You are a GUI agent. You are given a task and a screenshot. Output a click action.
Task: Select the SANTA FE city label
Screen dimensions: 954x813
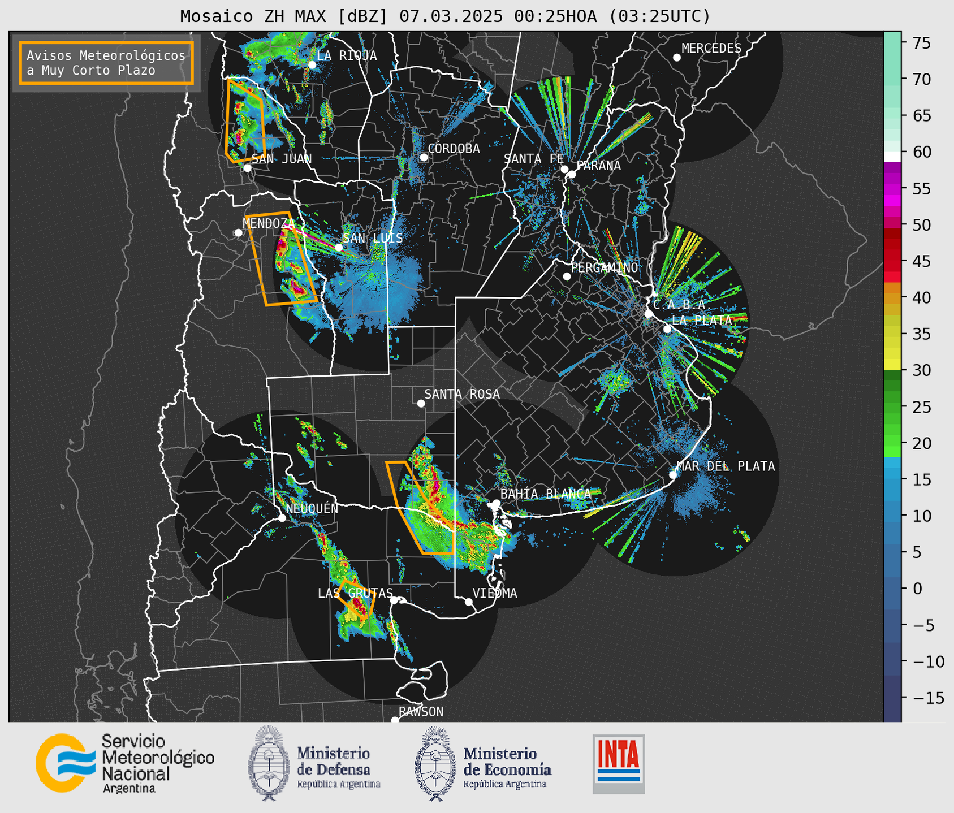534,159
